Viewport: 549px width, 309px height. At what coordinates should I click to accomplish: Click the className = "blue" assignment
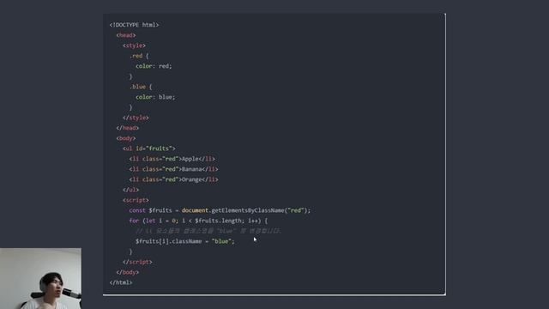point(185,241)
